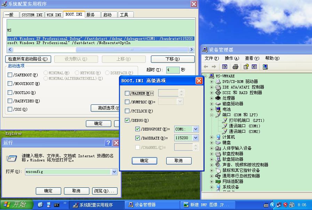Image resolution: width=312 pixels, height=210 pixels.
Task: Switch to the 服务 tab
Action: (93, 15)
